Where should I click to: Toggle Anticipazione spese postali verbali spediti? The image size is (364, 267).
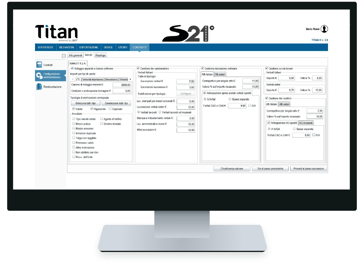pos(205,93)
